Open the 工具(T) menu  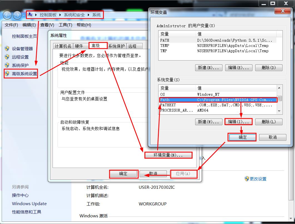pyautogui.click(x=65, y=25)
